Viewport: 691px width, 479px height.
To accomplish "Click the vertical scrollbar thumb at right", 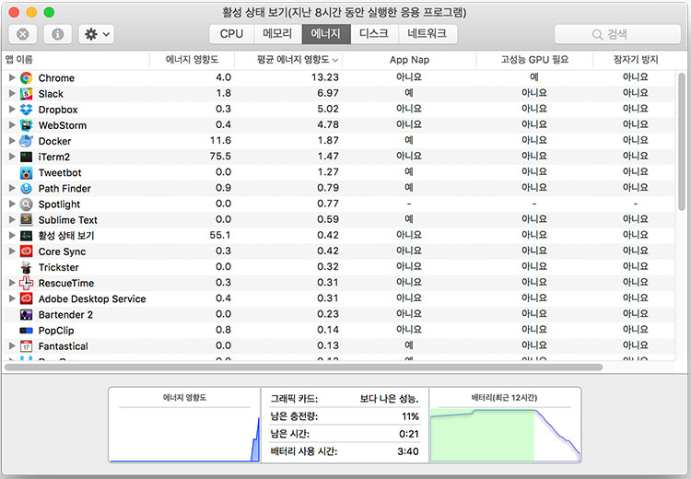I will [x=682, y=141].
